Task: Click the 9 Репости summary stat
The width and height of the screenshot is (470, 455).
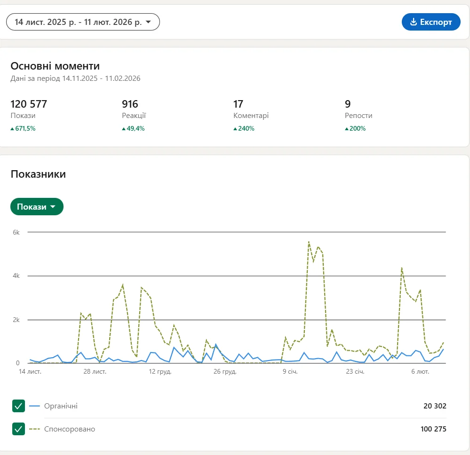Action: point(358,110)
